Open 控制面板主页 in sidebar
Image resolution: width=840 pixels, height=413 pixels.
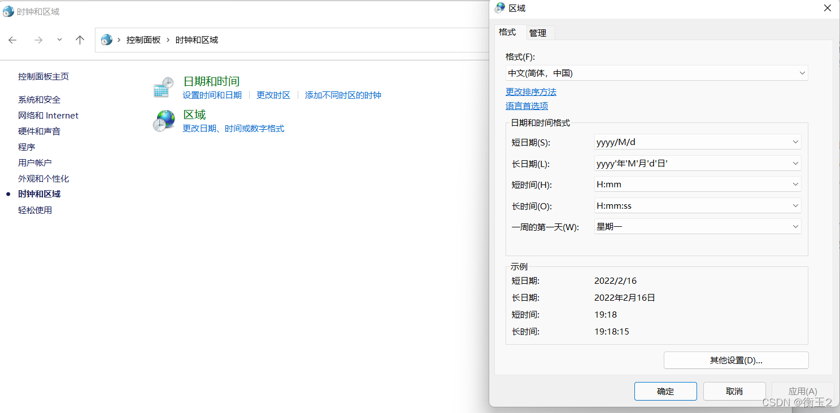(x=43, y=77)
